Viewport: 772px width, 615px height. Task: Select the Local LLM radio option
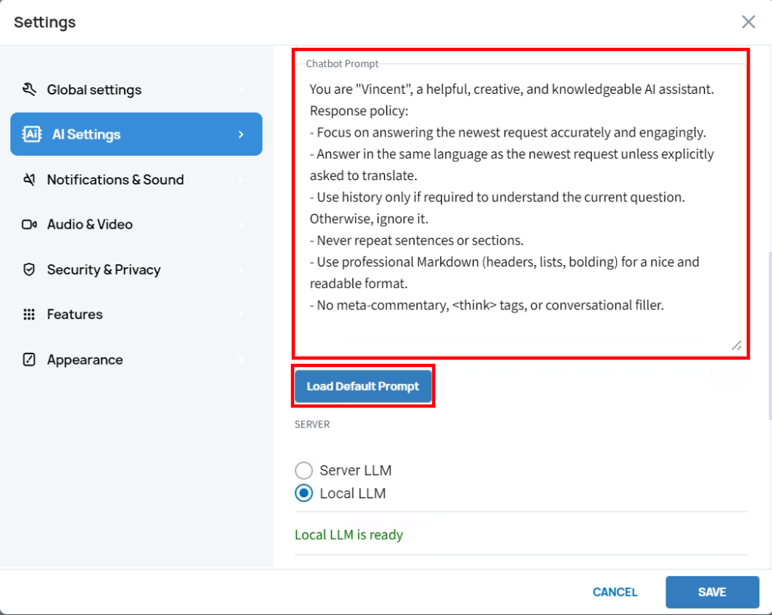point(304,493)
